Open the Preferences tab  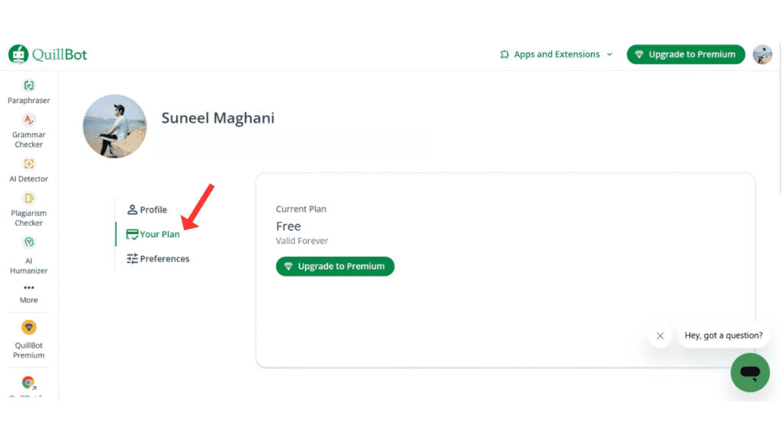tap(158, 258)
